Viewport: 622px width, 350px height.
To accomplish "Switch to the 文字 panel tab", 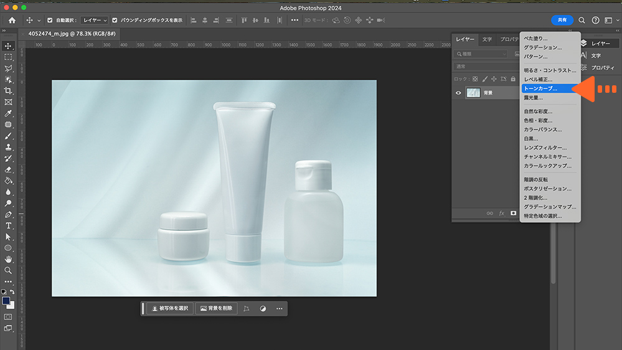I will coord(487,39).
